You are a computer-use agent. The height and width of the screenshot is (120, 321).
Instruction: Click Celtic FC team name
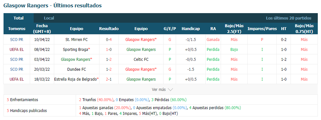point(141,60)
